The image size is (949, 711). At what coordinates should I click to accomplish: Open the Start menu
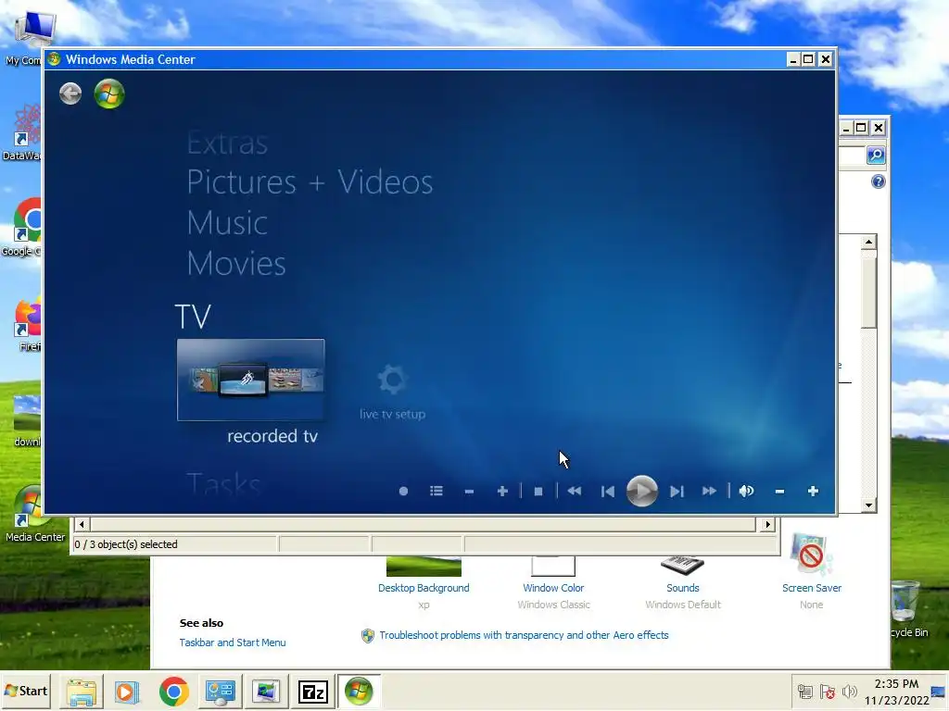pyautogui.click(x=25, y=691)
